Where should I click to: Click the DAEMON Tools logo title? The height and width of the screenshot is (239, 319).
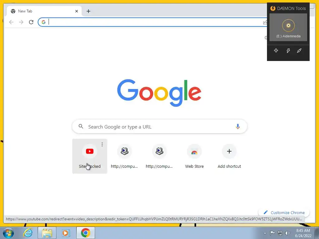pos(288,8)
